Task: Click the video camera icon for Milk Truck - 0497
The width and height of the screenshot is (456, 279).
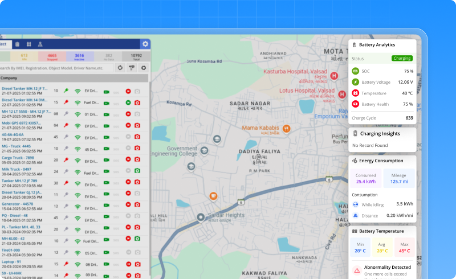Action: 106,171
